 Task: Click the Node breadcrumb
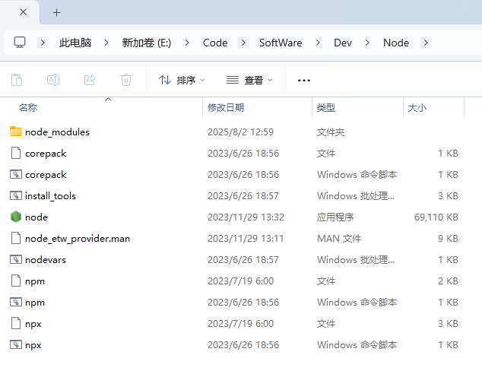point(396,43)
